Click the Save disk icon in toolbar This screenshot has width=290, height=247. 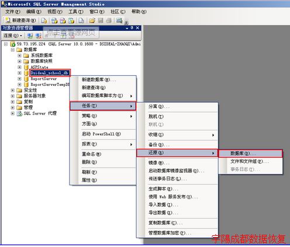(101, 20)
